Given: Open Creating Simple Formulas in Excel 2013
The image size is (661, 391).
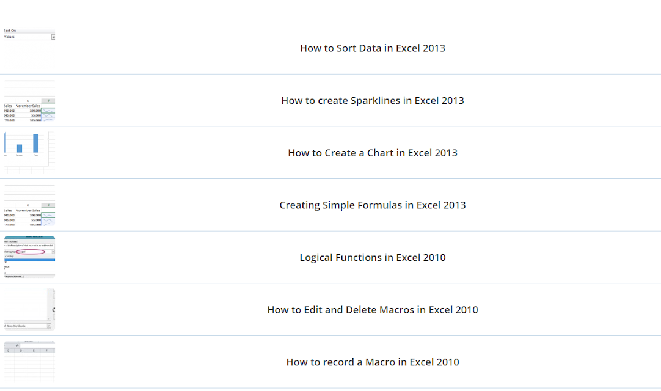Looking at the screenshot, I should point(372,205).
